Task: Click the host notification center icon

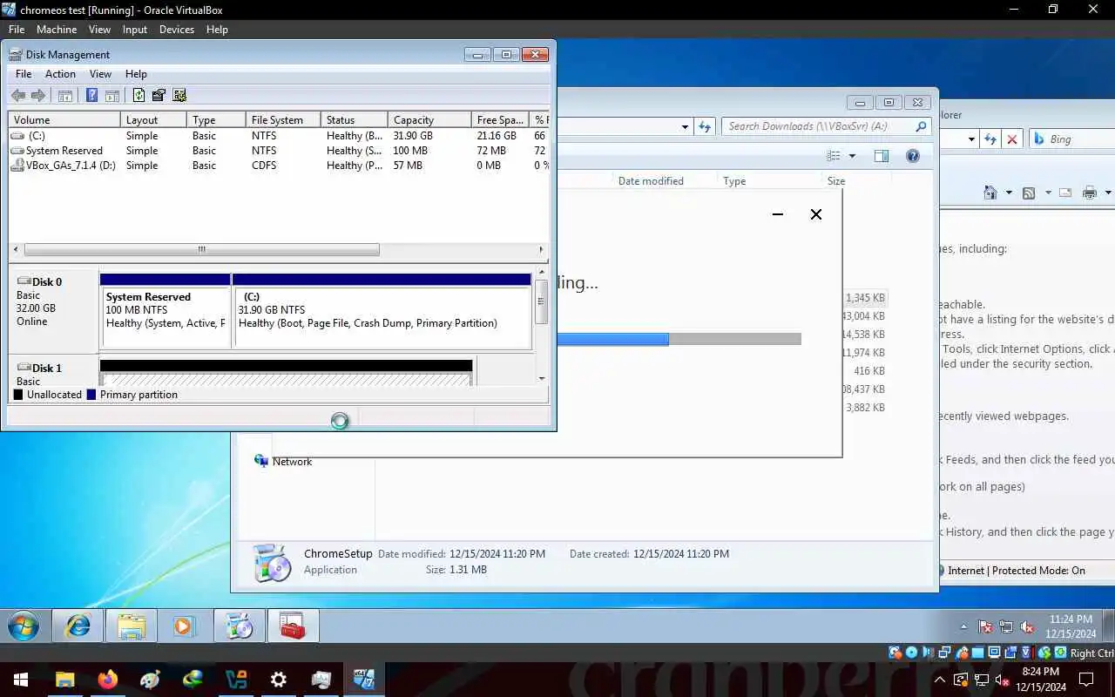Action: point(1086,680)
